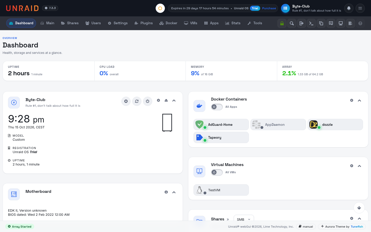Click the monitor info icon in navbar
This screenshot has width=371, height=232.
pos(341,23)
